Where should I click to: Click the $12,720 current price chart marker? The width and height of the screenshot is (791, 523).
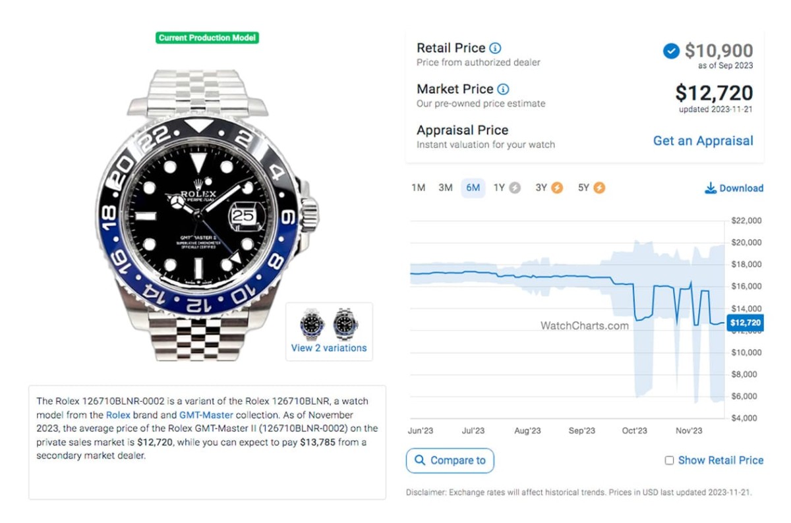746,323
